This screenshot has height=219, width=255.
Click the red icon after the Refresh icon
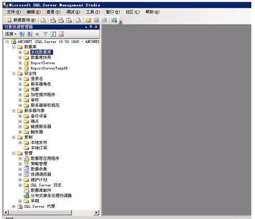pos(61,34)
